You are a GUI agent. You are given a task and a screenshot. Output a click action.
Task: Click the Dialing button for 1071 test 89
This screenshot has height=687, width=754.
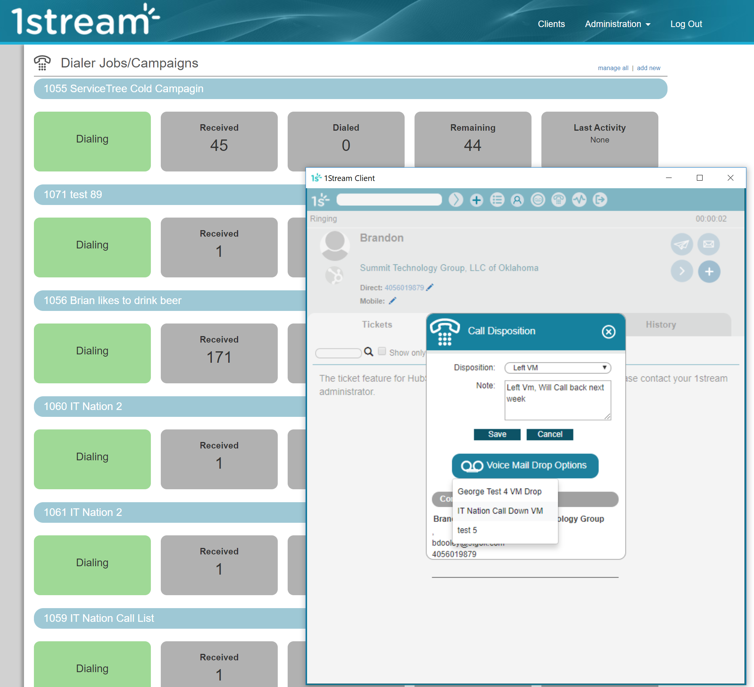(92, 247)
